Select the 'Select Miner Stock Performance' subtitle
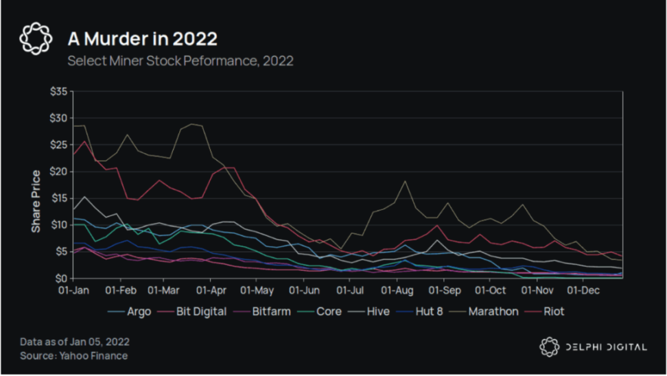 click(180, 61)
